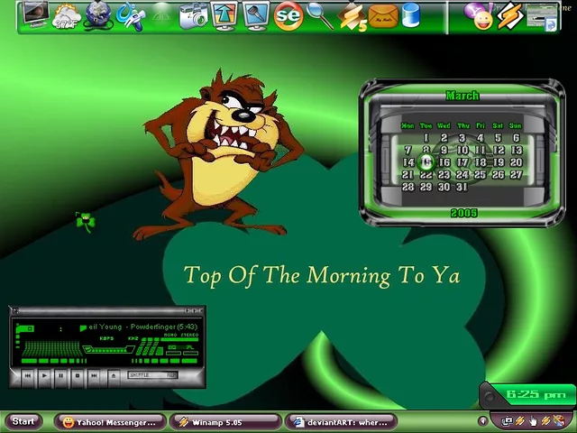Open the My Computer monitor dock icon

(x=35, y=14)
